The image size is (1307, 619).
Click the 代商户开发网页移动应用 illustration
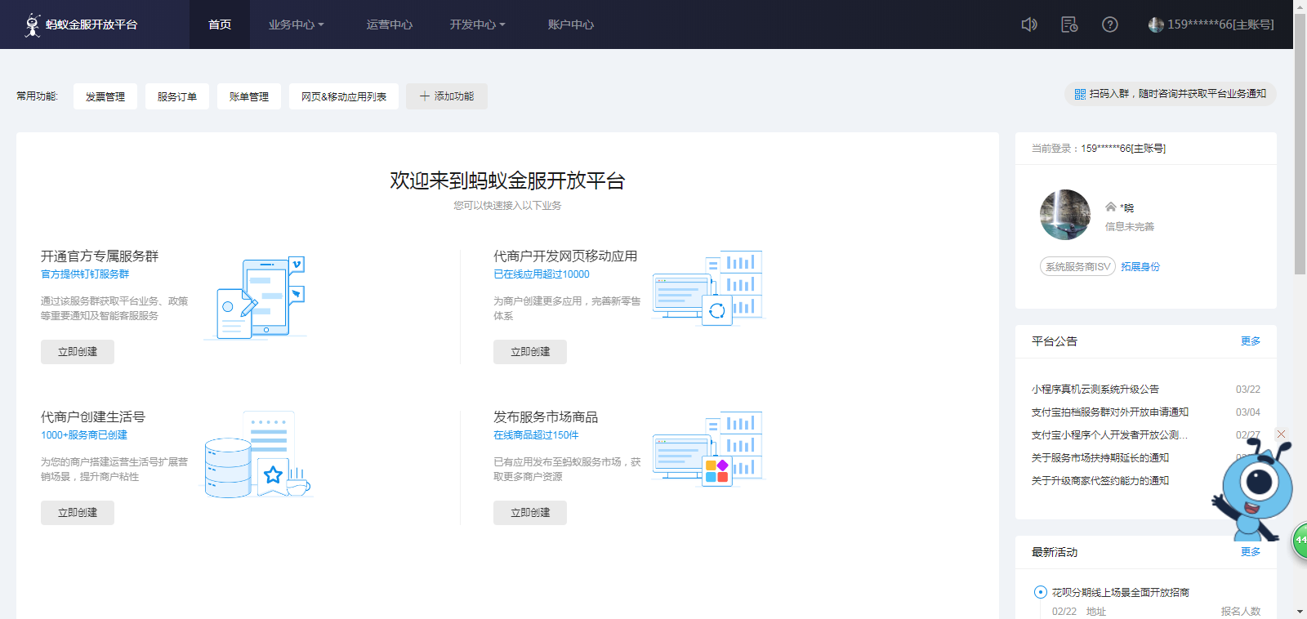(x=707, y=287)
